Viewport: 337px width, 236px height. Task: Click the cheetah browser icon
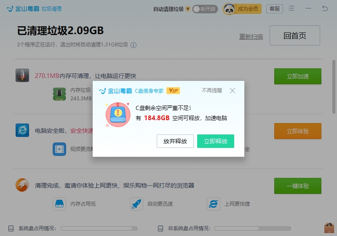click(22, 185)
